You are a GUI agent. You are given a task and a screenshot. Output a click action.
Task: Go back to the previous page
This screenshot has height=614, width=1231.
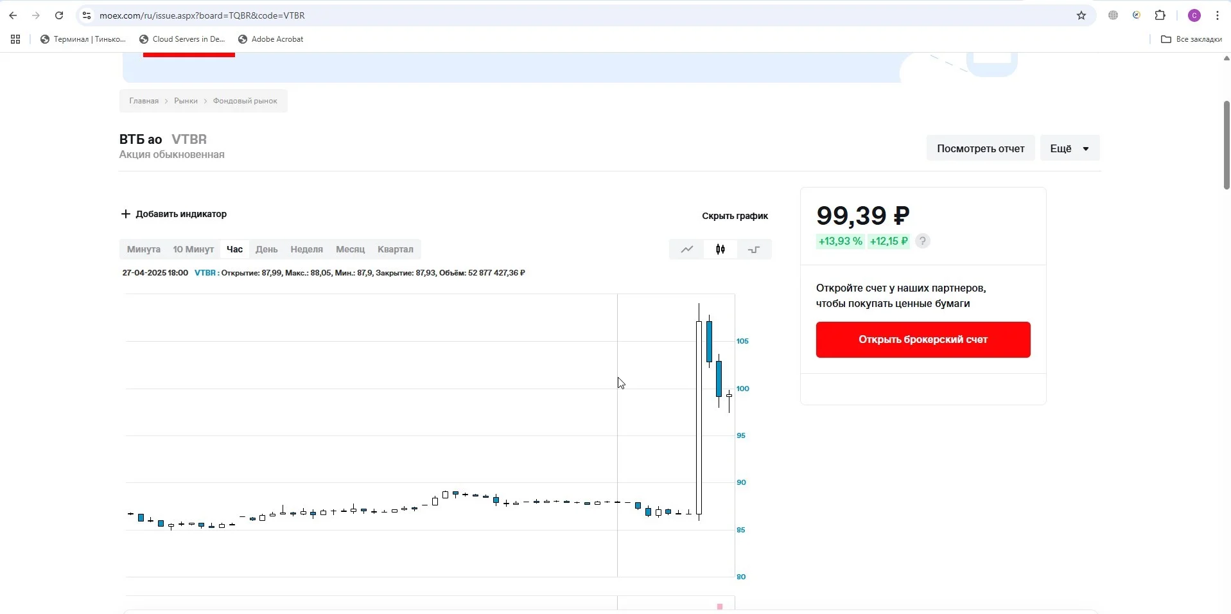[13, 15]
